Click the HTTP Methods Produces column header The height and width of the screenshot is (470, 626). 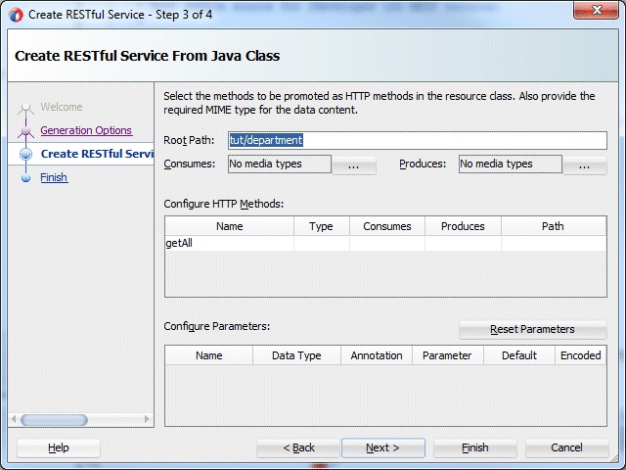tap(463, 226)
